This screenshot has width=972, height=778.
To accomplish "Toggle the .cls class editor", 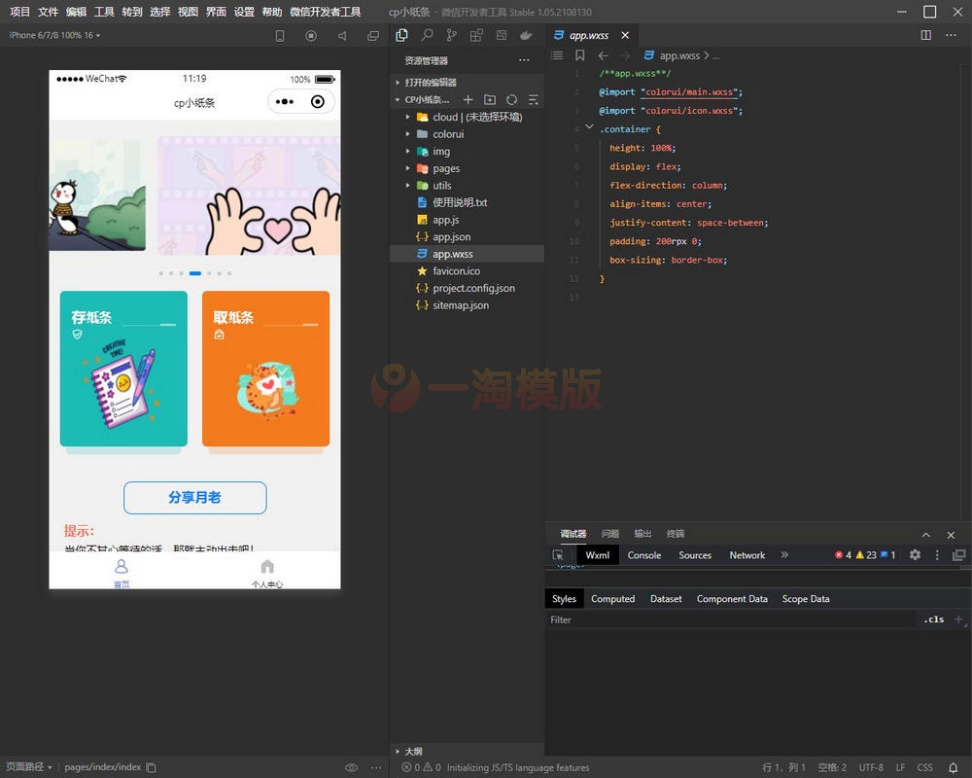I will (934, 619).
